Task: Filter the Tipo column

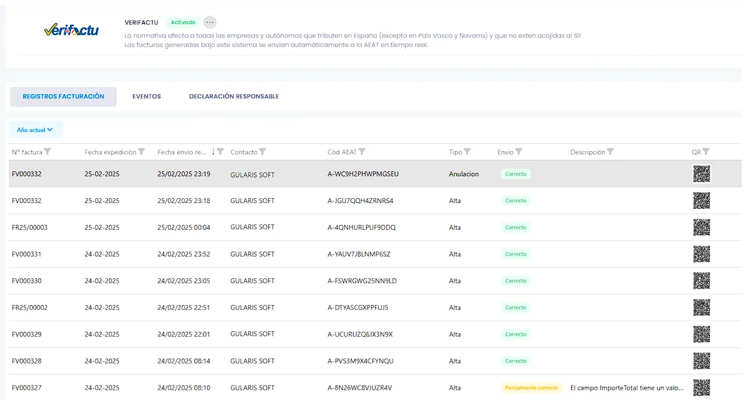Action: pyautogui.click(x=467, y=152)
